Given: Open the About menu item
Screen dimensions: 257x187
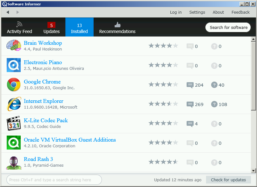Looking at the screenshot, I should 218,12.
